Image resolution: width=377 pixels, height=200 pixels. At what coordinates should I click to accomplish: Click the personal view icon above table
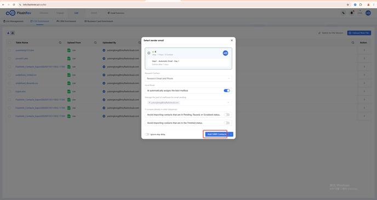coord(8,33)
